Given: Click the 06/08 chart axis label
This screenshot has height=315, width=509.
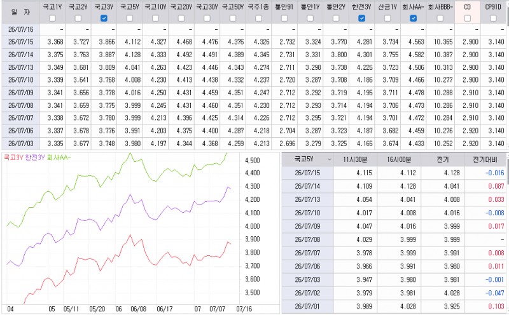Looking at the screenshot, I should (x=138, y=309).
